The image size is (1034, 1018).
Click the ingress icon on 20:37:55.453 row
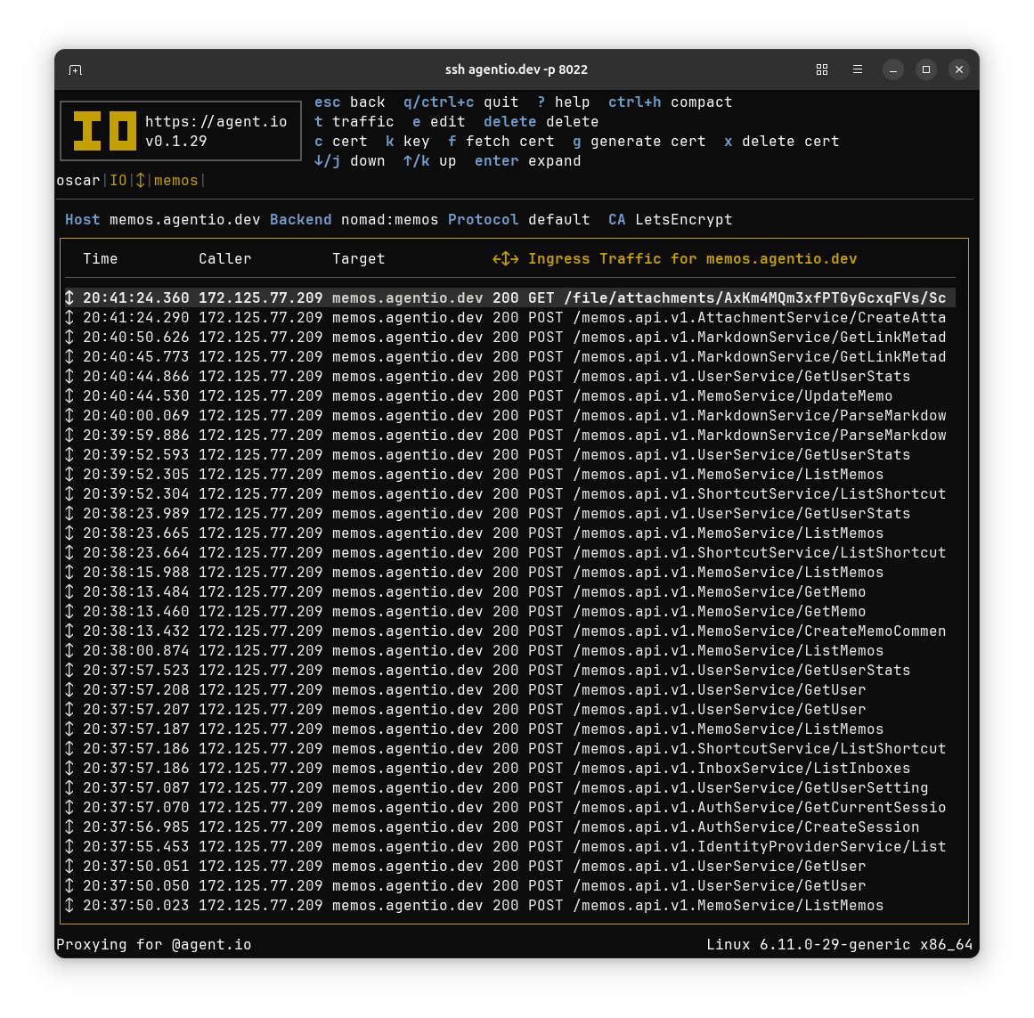click(x=69, y=847)
